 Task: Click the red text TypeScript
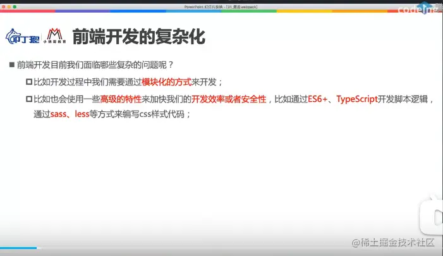pos(357,99)
